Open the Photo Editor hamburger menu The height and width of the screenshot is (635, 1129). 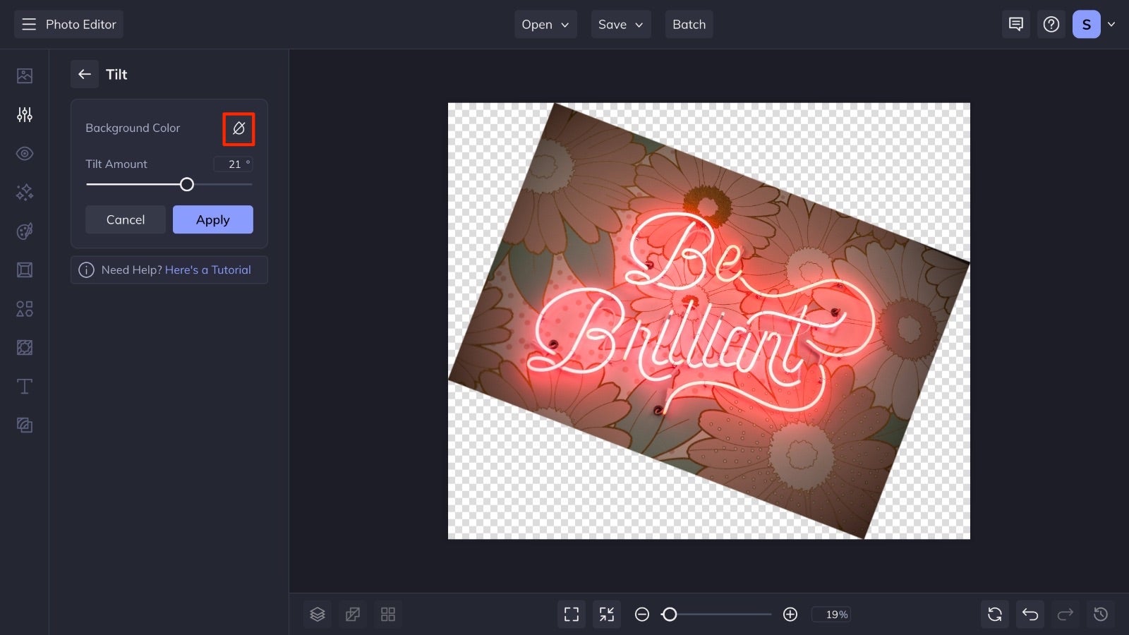[x=28, y=24]
